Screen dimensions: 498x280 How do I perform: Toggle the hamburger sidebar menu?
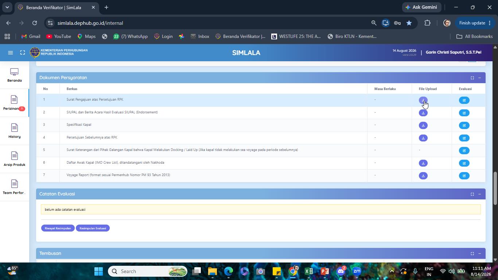(11, 52)
